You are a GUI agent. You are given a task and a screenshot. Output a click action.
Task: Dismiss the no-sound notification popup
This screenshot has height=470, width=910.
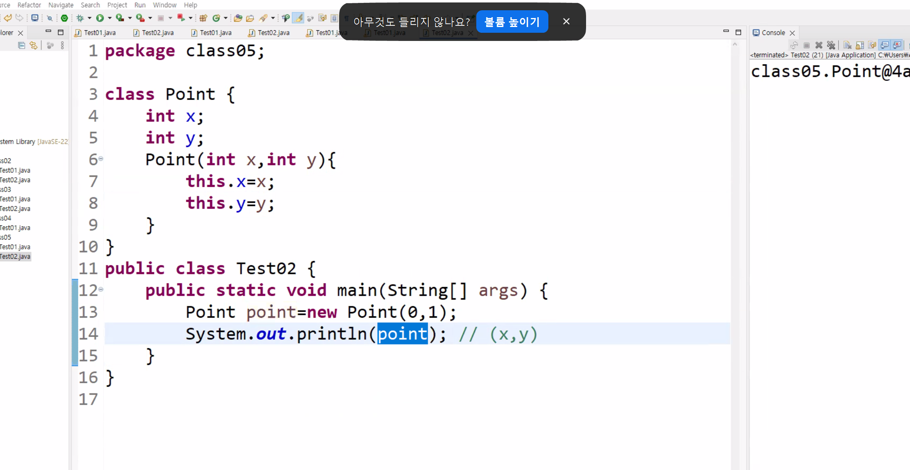pyautogui.click(x=566, y=21)
